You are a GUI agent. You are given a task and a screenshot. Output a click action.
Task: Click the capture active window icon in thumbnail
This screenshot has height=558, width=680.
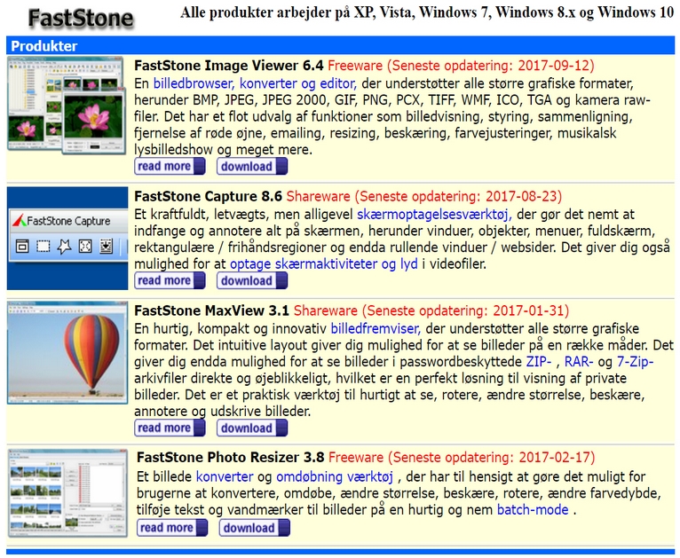pos(22,247)
